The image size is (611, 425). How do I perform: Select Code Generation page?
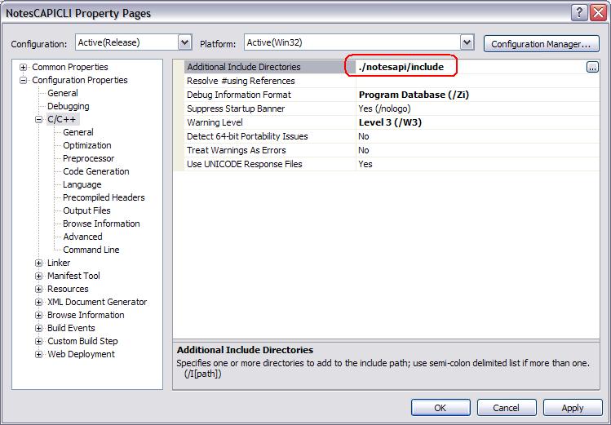click(x=96, y=171)
